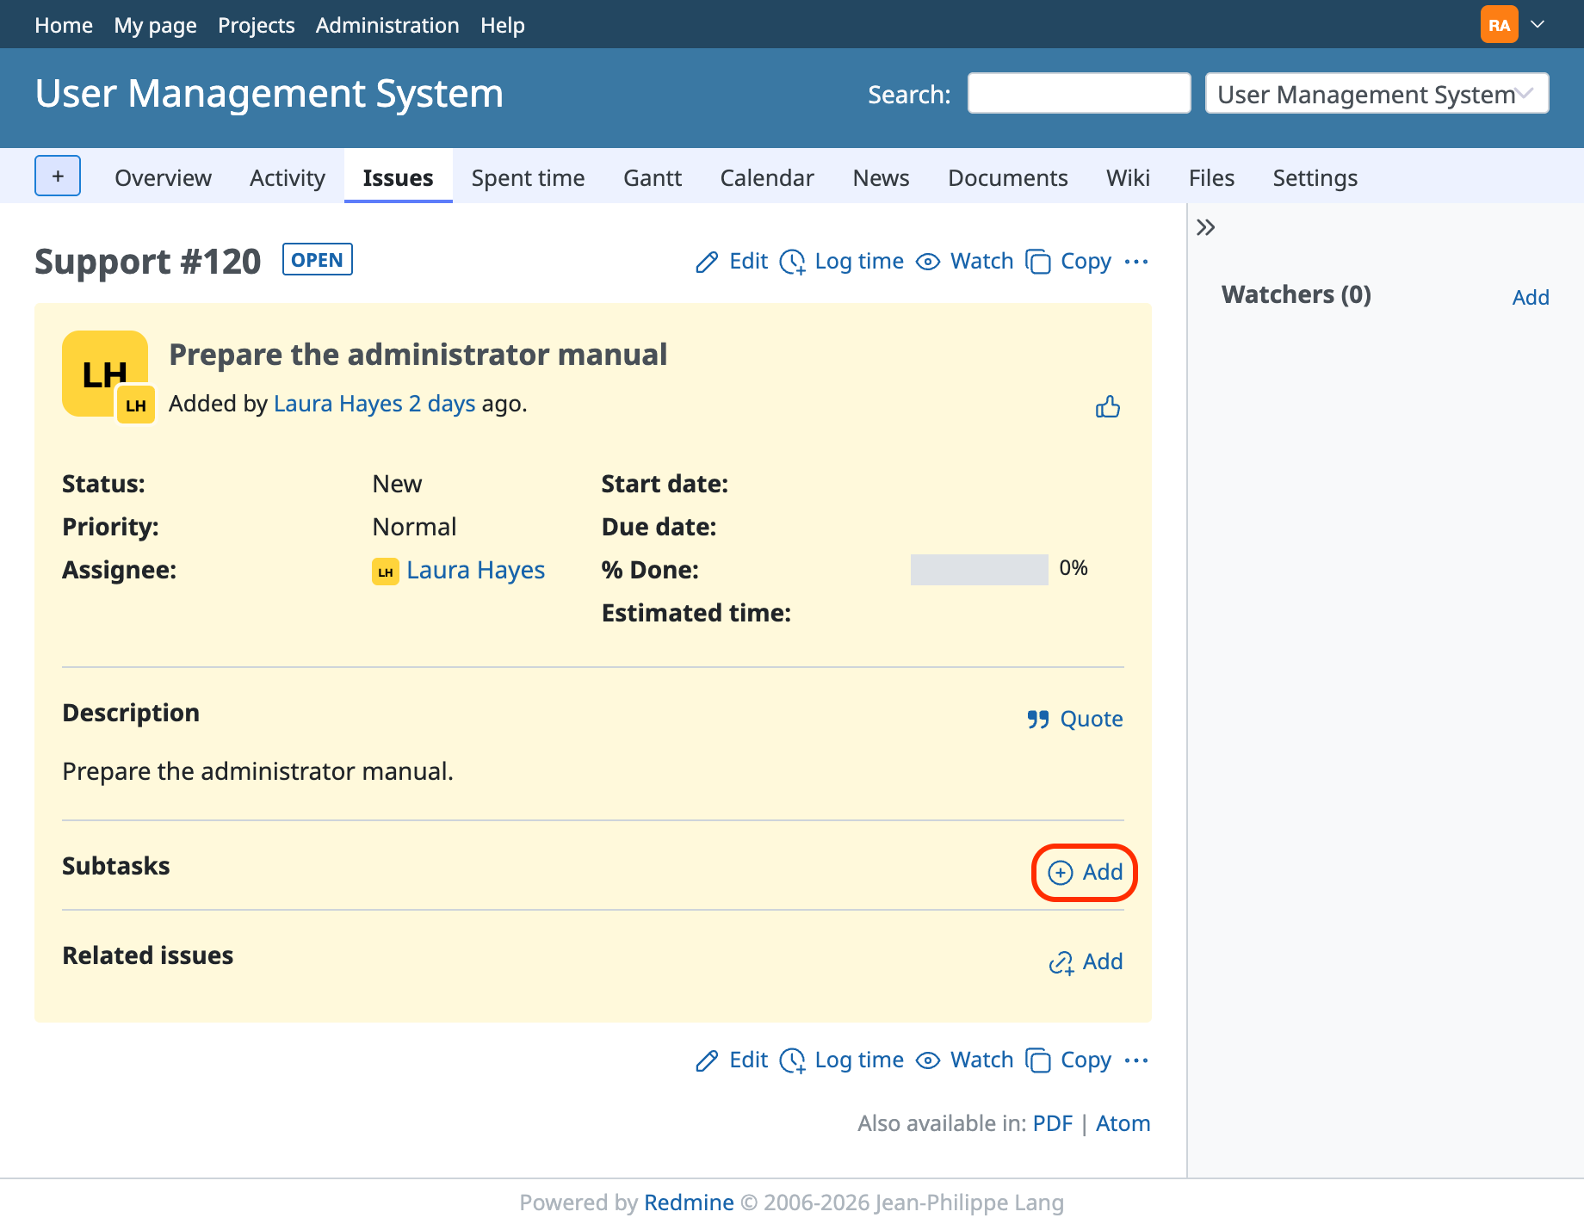Download the issue as PDF

click(x=1053, y=1123)
